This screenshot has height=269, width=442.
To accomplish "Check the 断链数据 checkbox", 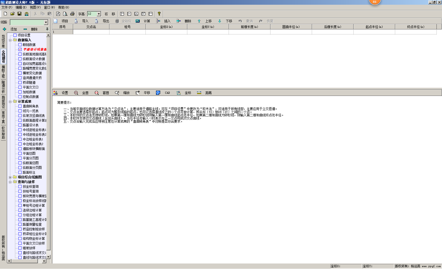I will pos(20,45).
